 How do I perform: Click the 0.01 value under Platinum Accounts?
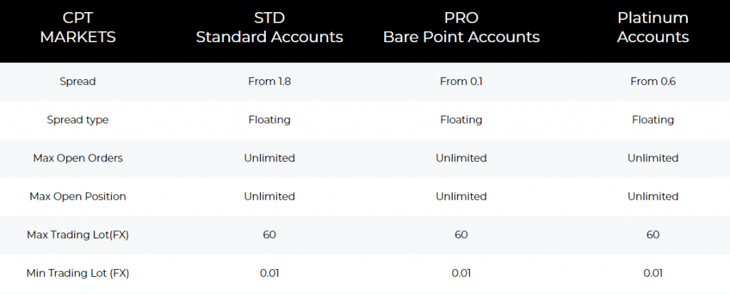click(653, 273)
